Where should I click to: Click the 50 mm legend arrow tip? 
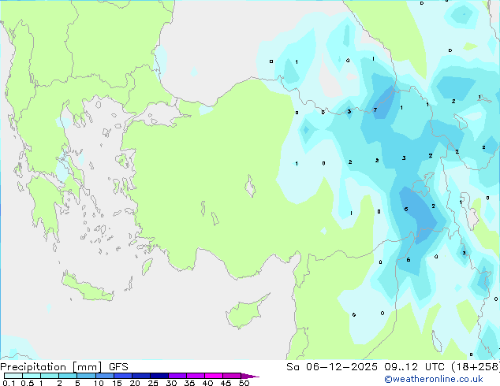click(x=250, y=376)
